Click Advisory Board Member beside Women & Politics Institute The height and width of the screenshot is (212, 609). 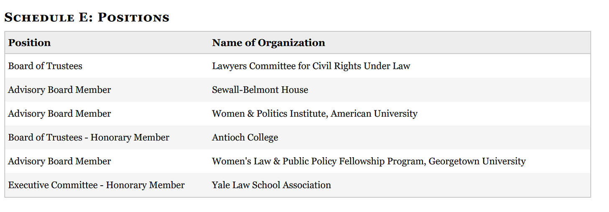click(x=59, y=114)
